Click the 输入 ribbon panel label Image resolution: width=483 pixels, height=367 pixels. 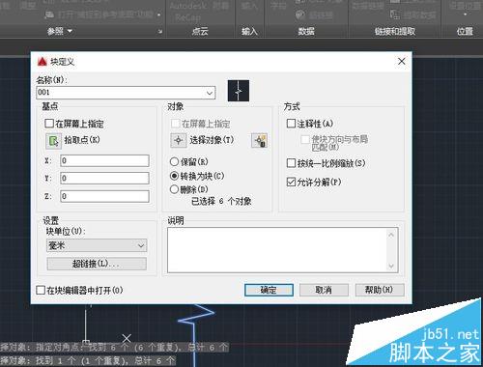click(x=249, y=31)
